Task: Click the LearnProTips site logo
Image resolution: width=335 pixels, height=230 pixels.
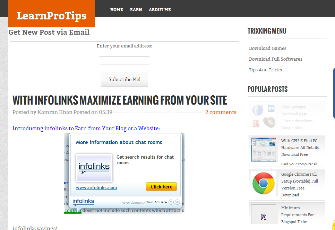Action: click(52, 14)
